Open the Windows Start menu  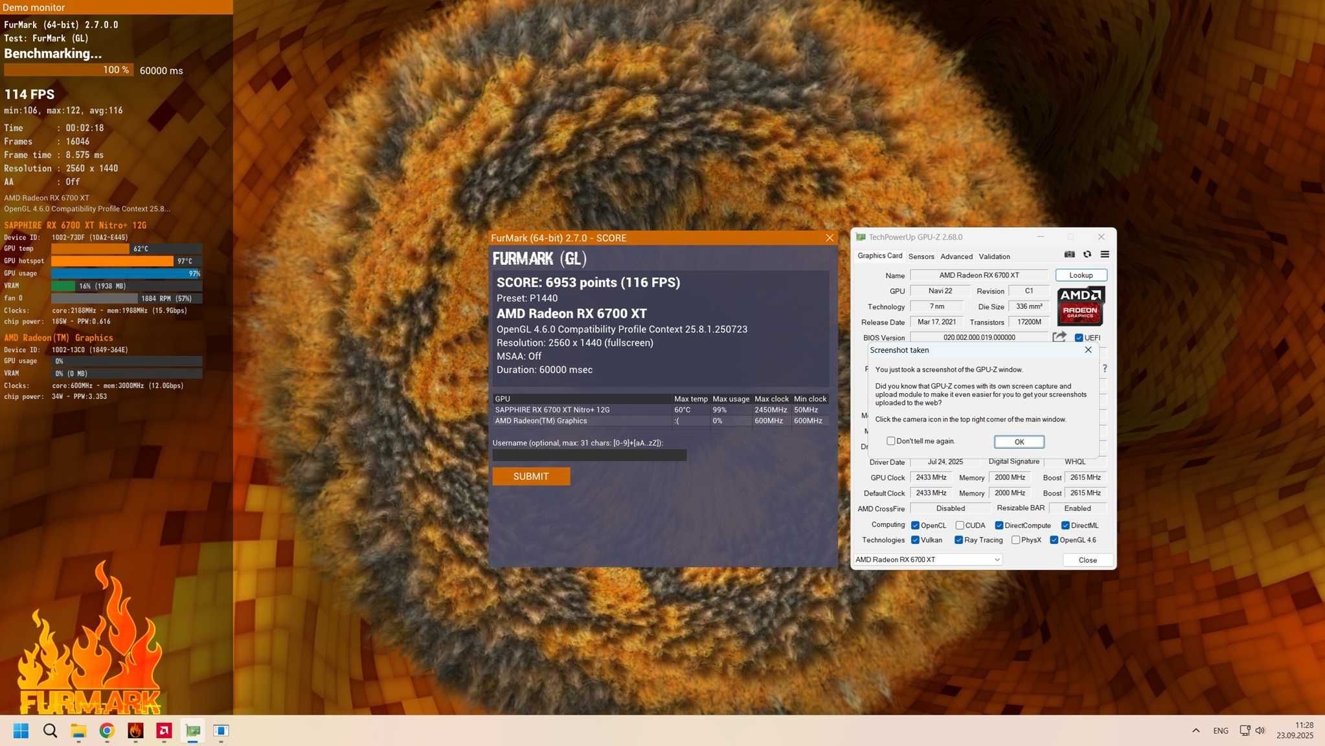pyautogui.click(x=21, y=730)
